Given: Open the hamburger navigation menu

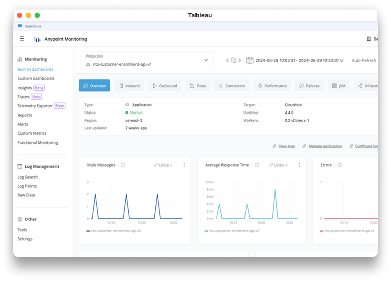Looking at the screenshot, I should point(22,39).
